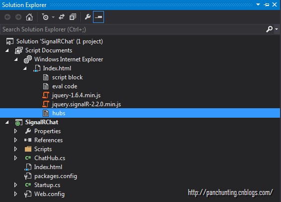Toggle the Preview Selected Items button
The image size is (281, 202).
click(x=98, y=17)
